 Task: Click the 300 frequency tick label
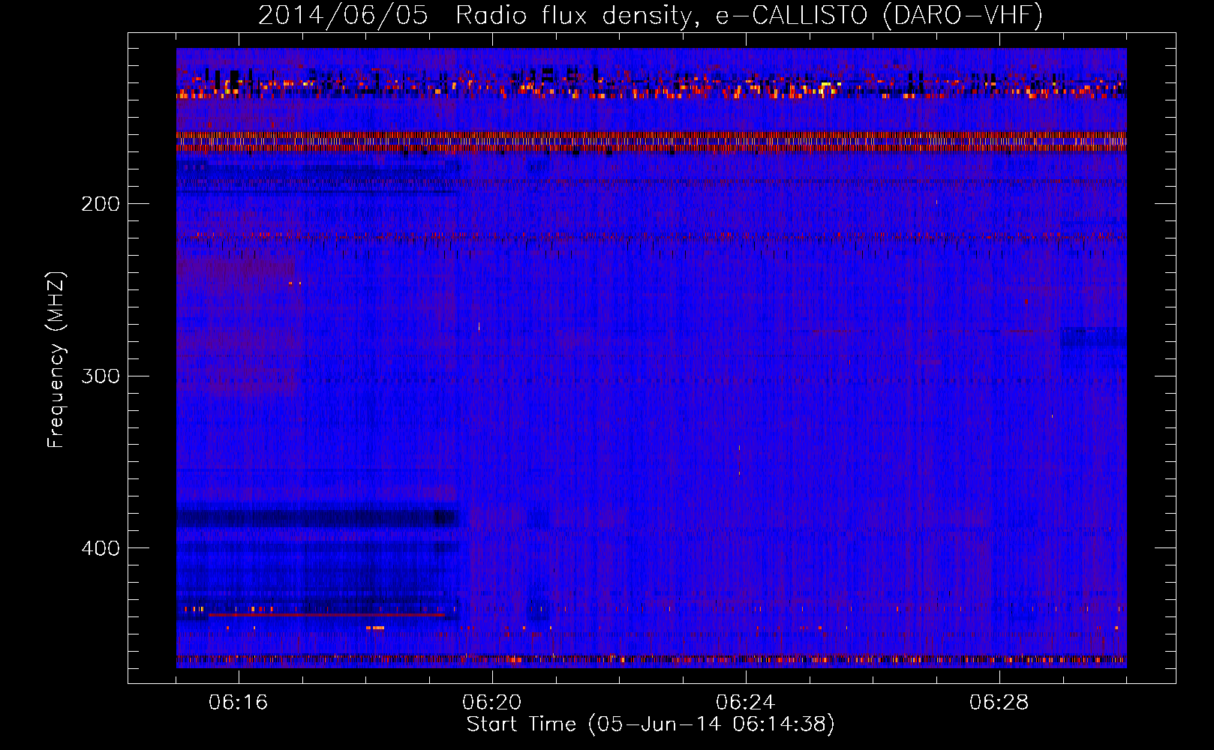click(101, 376)
